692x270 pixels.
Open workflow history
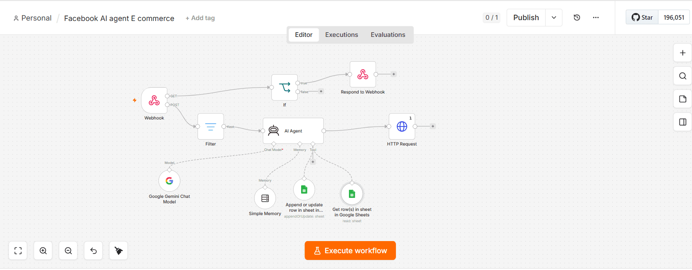(x=577, y=18)
